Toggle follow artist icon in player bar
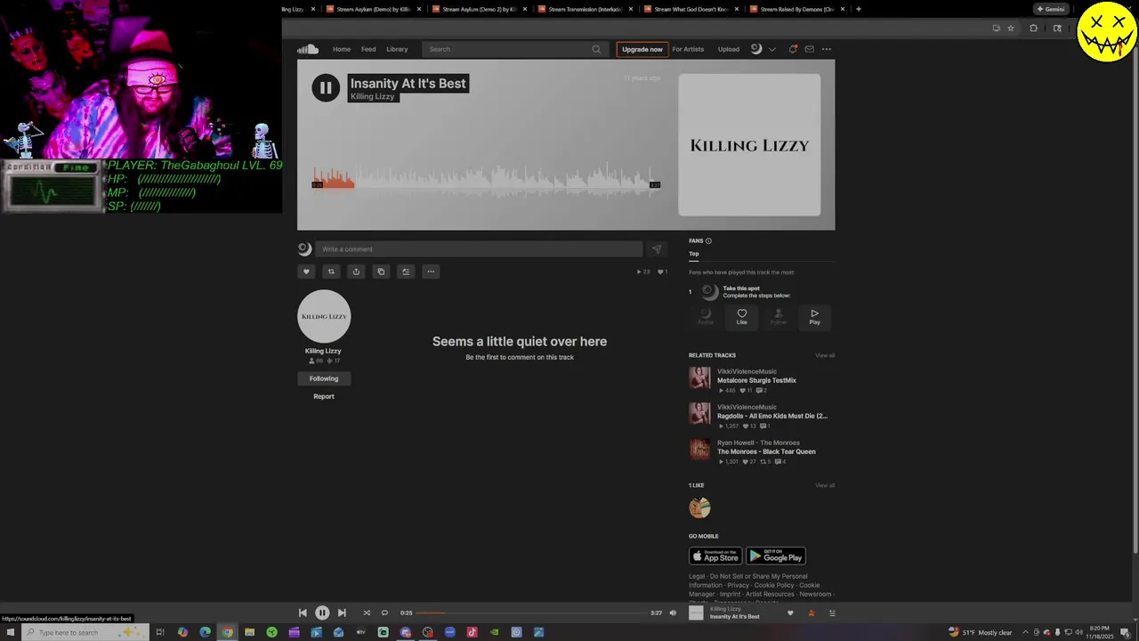This screenshot has width=1139, height=641. coord(811,613)
